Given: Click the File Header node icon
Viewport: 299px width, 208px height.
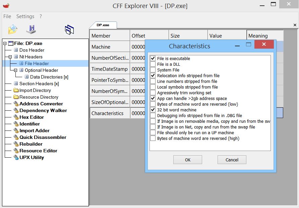Looking at the screenshot, I should pos(21,63).
